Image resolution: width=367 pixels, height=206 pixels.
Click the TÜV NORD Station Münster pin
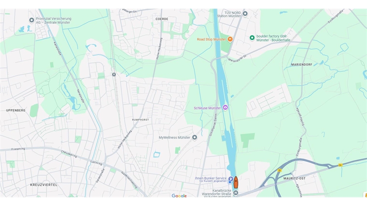245,14
